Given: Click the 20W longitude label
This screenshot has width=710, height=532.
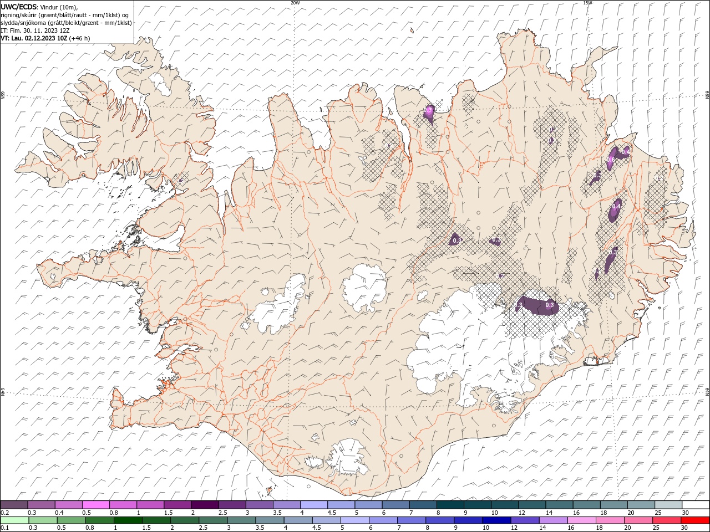Looking at the screenshot, I should click(x=295, y=3).
